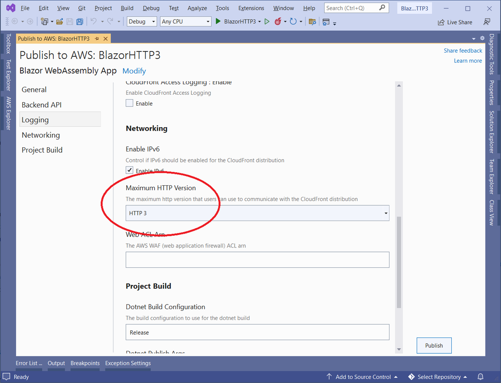Open the tab list dropdown arrow
Viewport: 501px width, 383px height.
coord(474,38)
